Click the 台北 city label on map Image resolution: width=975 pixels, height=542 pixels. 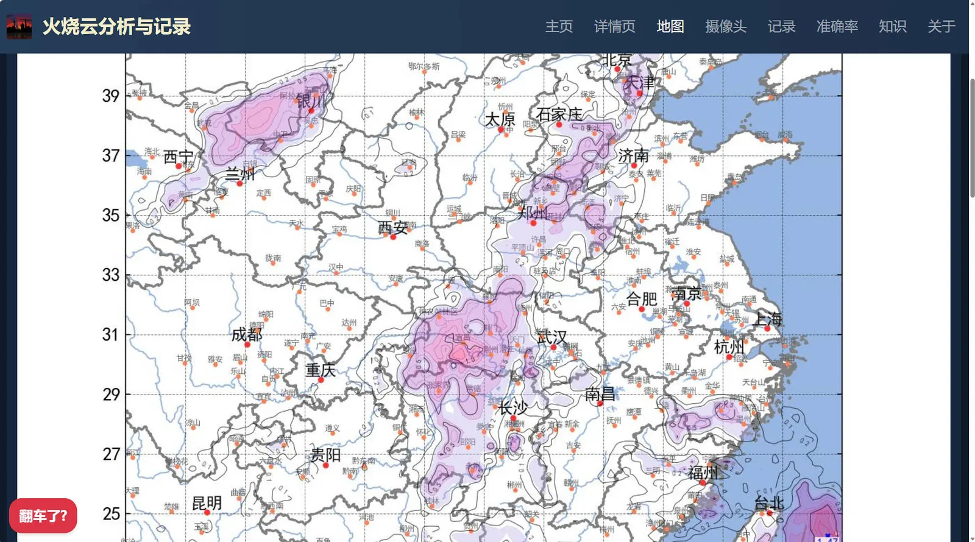point(769,503)
